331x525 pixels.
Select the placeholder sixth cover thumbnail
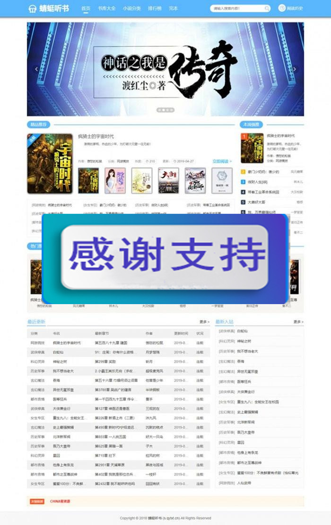(x=222, y=181)
